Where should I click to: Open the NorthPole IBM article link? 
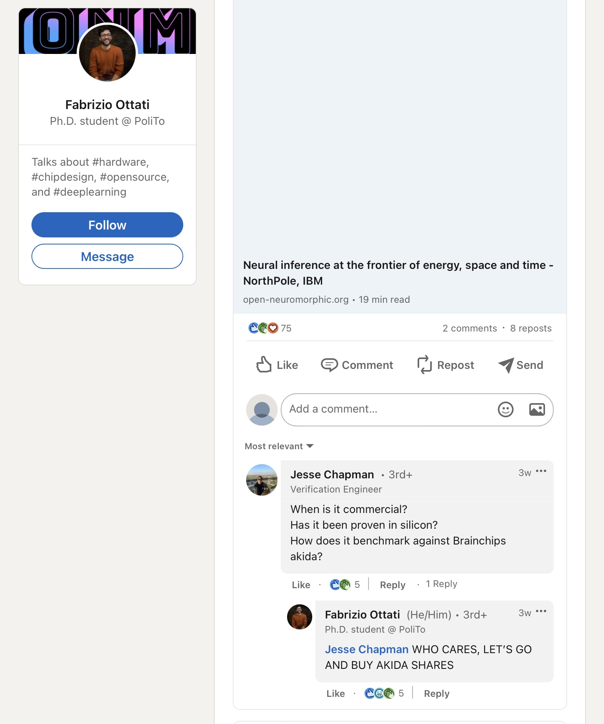click(x=398, y=273)
